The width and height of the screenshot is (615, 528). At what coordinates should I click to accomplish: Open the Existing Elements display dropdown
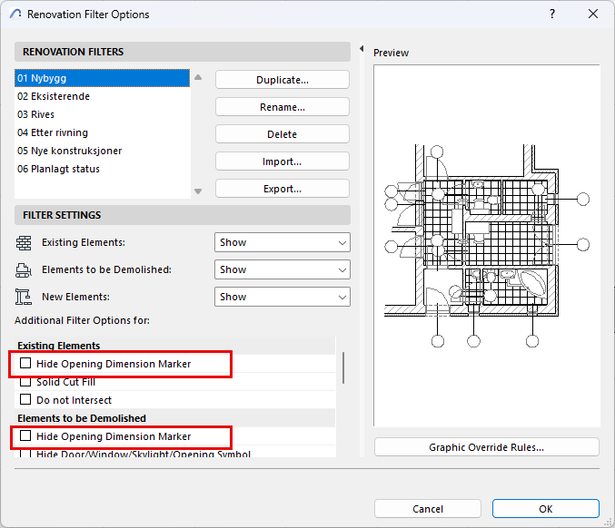click(283, 243)
